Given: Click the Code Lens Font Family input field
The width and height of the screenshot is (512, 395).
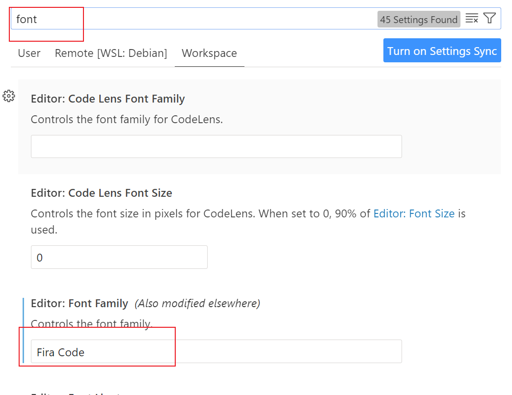Looking at the screenshot, I should tap(216, 146).
